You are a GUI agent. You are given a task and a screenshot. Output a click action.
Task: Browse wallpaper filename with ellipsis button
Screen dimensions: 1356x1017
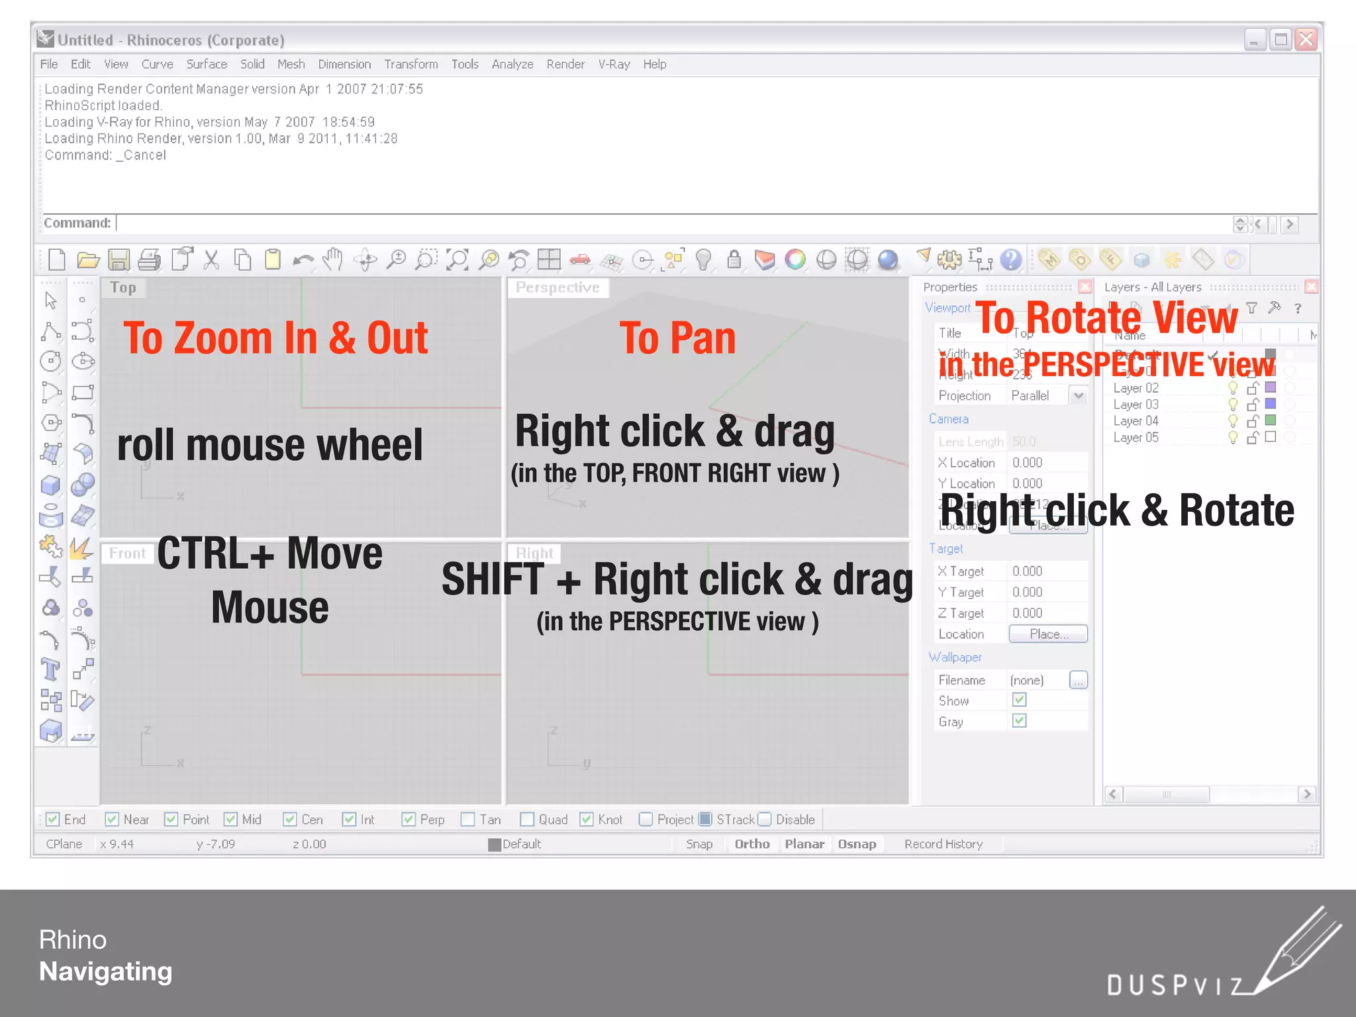(1079, 680)
